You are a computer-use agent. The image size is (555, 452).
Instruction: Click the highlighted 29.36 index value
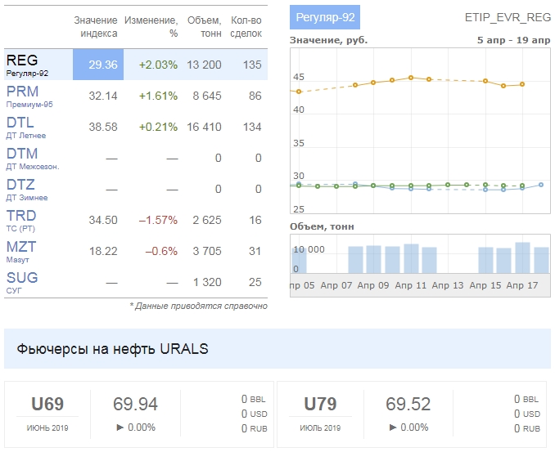(x=98, y=65)
